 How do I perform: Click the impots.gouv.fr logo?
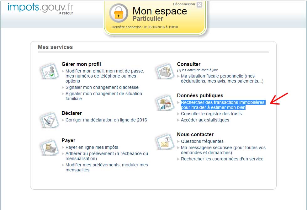tap(40, 8)
